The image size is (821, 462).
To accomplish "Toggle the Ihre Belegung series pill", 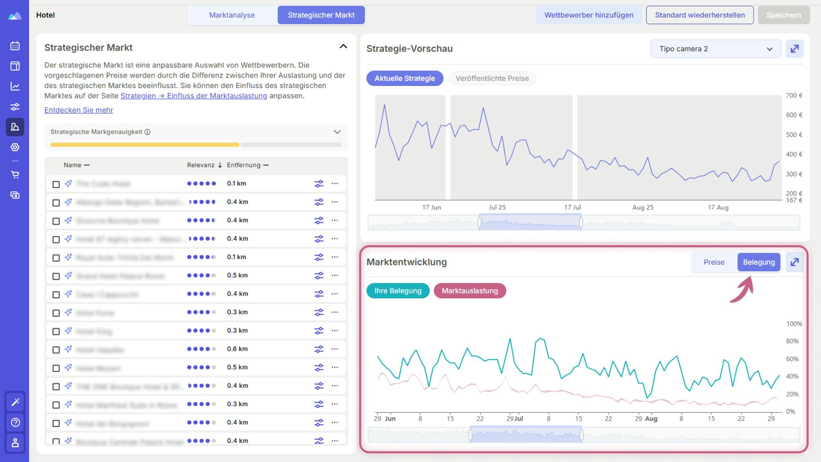I will pyautogui.click(x=398, y=291).
